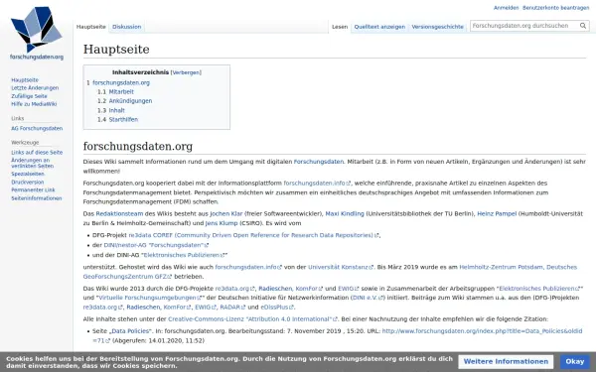
Task: Open DINI/nestor-AG Forschungsdaten link
Action: (156, 245)
